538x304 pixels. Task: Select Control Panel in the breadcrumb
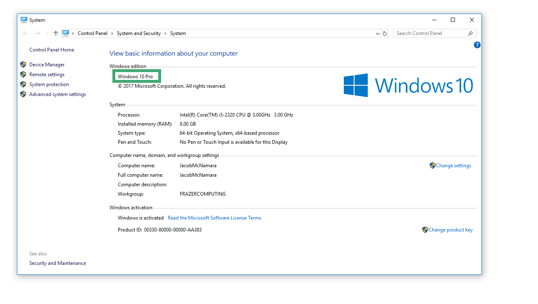93,33
